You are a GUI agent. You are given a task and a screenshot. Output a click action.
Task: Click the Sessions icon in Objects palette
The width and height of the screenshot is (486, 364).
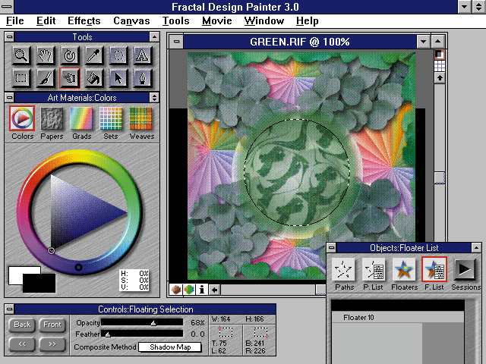coord(465,270)
